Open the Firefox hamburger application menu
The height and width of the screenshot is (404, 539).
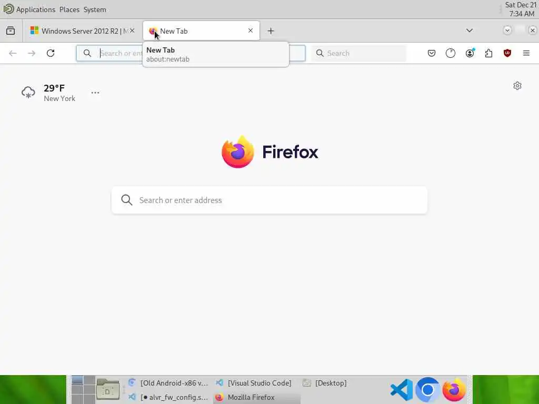point(526,53)
